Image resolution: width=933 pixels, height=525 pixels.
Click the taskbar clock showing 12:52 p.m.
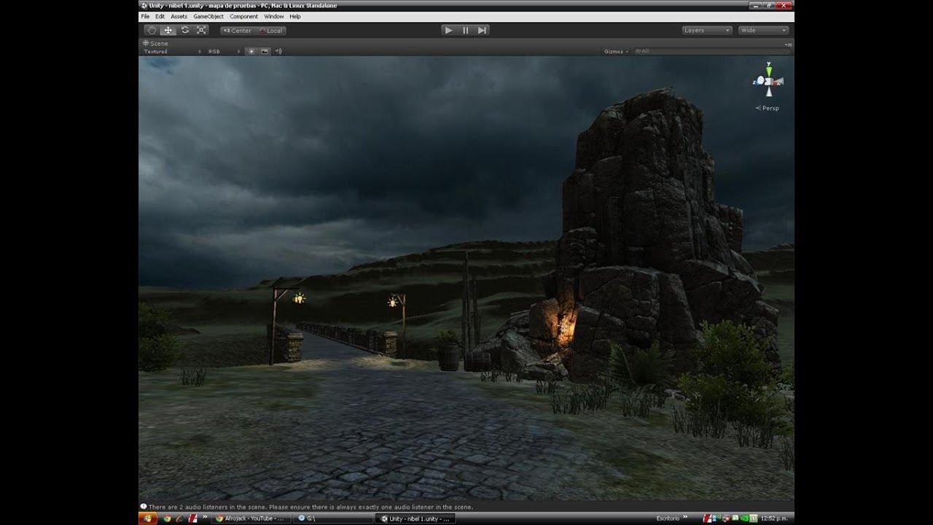click(775, 518)
